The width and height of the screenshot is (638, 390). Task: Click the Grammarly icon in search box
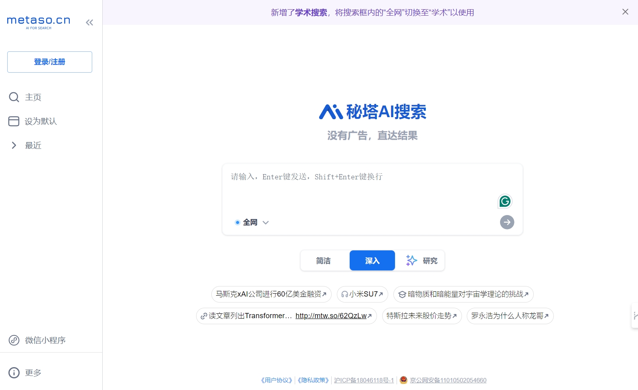point(505,201)
